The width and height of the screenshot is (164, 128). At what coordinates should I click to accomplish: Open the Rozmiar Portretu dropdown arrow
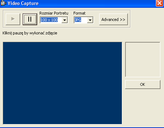click(x=64, y=20)
